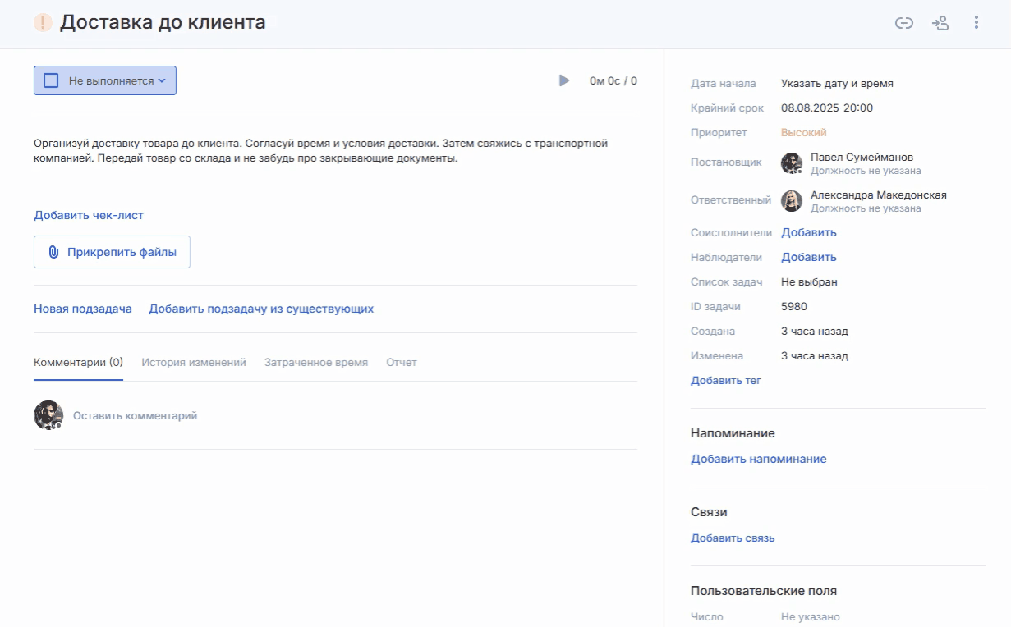Check the task completion checkbox

[51, 80]
